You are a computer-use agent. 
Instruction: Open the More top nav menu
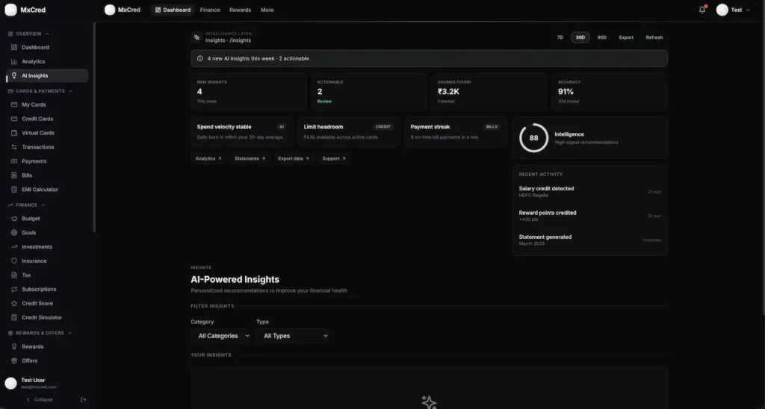[x=267, y=10]
